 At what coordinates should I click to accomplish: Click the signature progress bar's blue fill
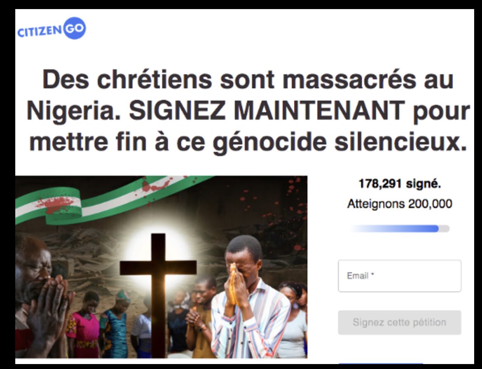(395, 229)
